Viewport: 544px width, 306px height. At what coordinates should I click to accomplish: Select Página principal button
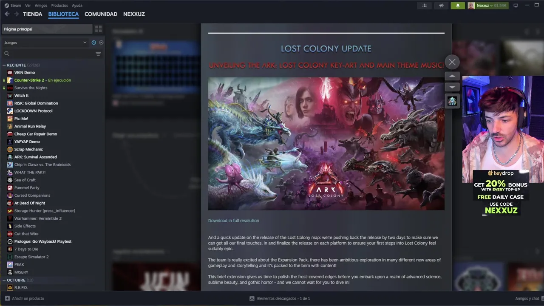(46, 29)
